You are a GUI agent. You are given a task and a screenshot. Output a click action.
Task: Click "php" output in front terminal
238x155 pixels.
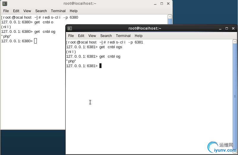(x=71, y=61)
